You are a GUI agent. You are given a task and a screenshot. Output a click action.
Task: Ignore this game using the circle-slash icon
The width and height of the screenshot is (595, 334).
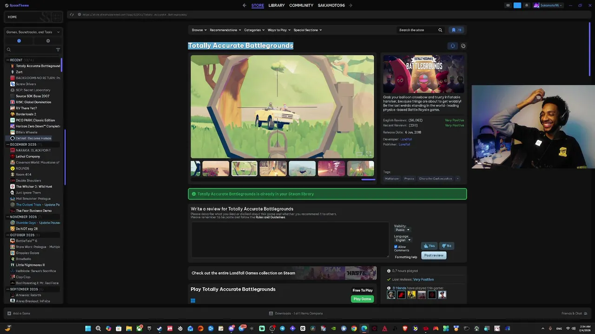tap(463, 46)
